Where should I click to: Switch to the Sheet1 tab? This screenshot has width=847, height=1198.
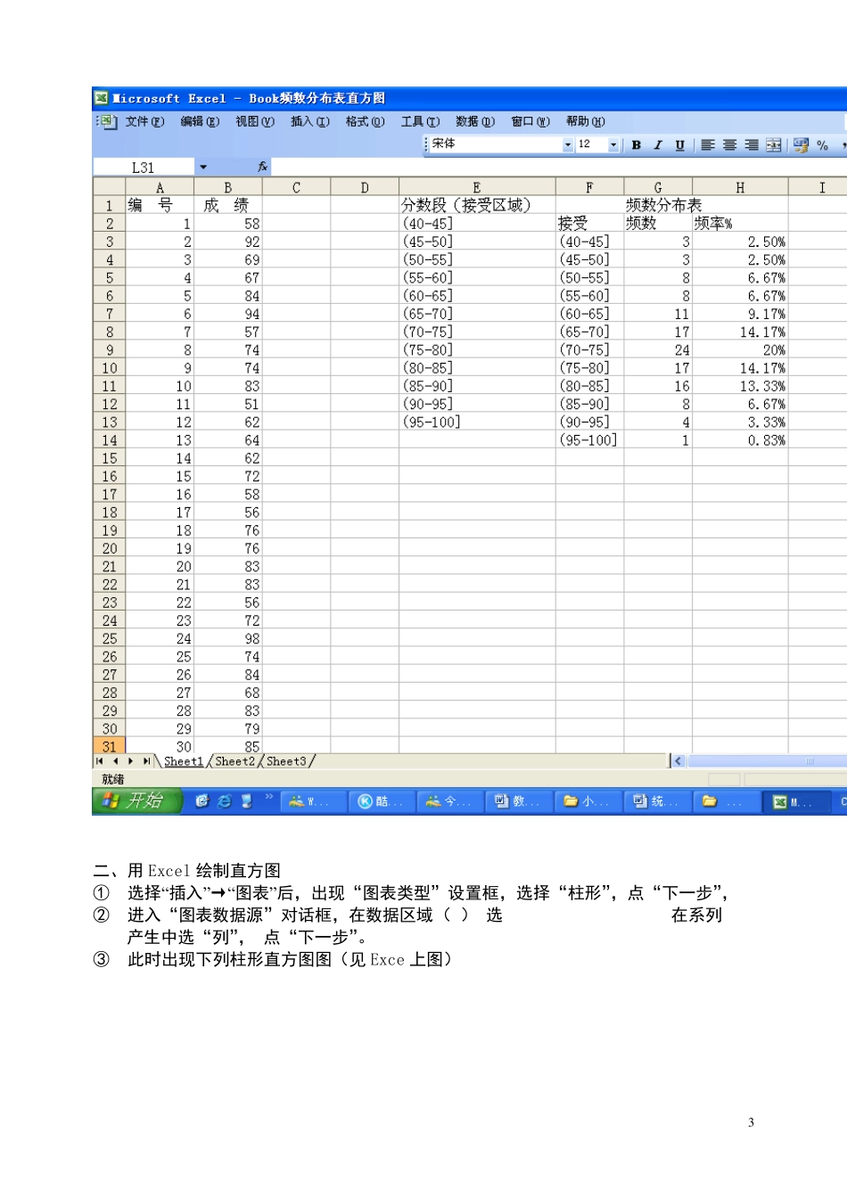click(184, 761)
